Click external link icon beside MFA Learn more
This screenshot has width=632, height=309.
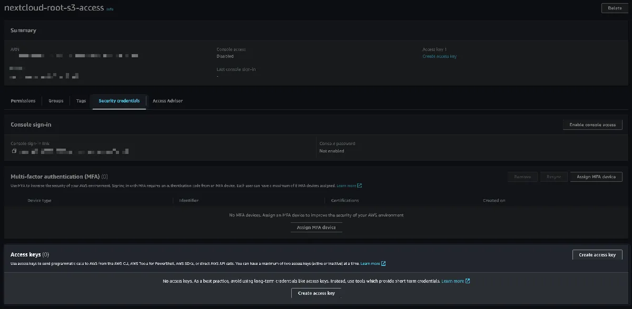coord(360,186)
